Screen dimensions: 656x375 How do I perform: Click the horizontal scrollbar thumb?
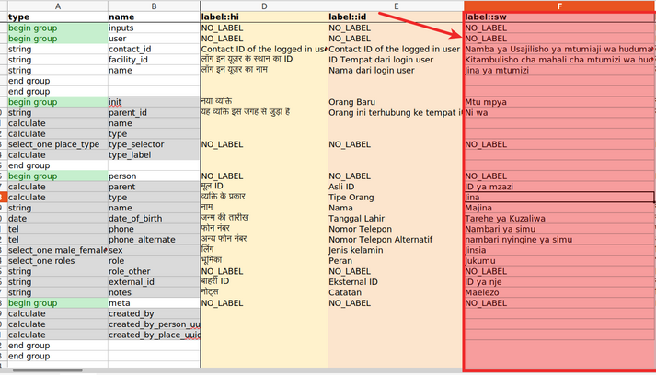[x=47, y=370]
